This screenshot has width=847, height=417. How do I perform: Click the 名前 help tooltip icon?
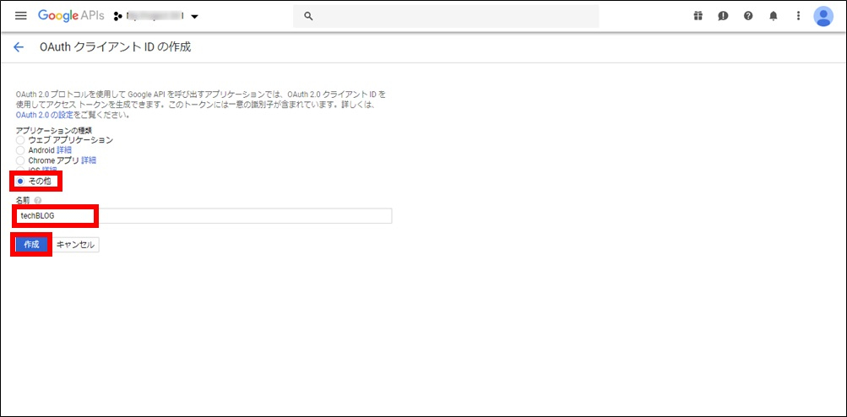(37, 200)
